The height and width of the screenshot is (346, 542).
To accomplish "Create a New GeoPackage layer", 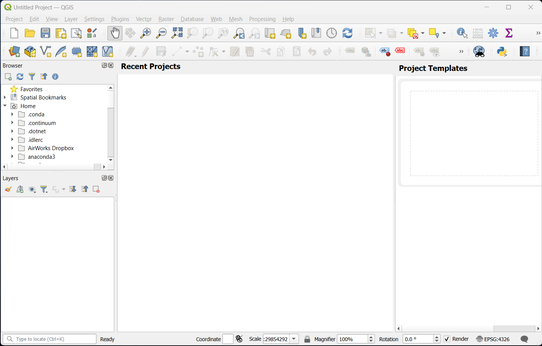I will (x=30, y=51).
